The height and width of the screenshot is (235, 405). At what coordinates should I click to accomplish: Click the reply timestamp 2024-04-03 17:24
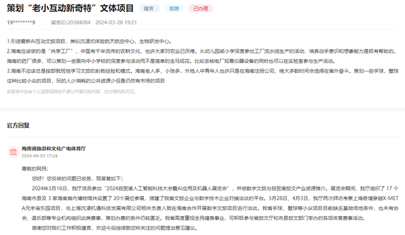click(x=39, y=156)
